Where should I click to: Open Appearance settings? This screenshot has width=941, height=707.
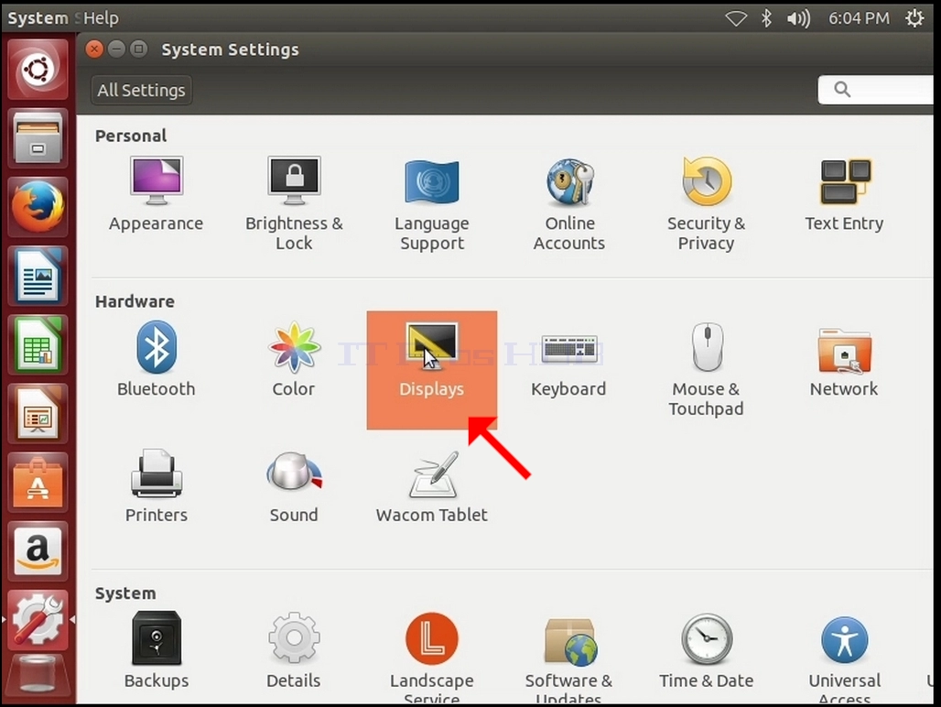tap(156, 194)
